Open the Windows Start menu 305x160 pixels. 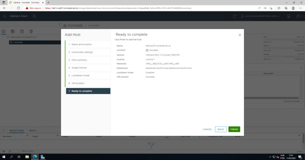tap(4, 157)
